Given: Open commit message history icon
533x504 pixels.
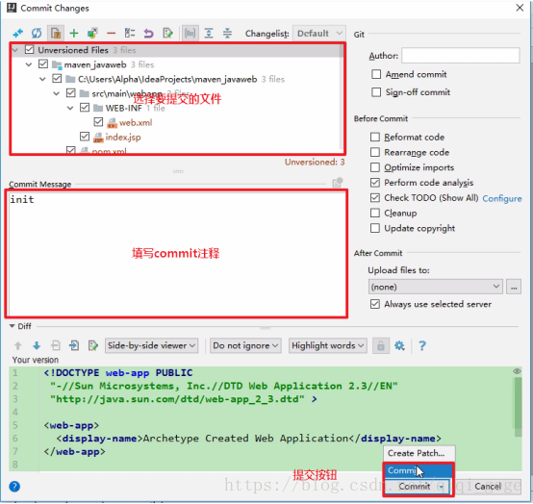Looking at the screenshot, I should 337,183.
